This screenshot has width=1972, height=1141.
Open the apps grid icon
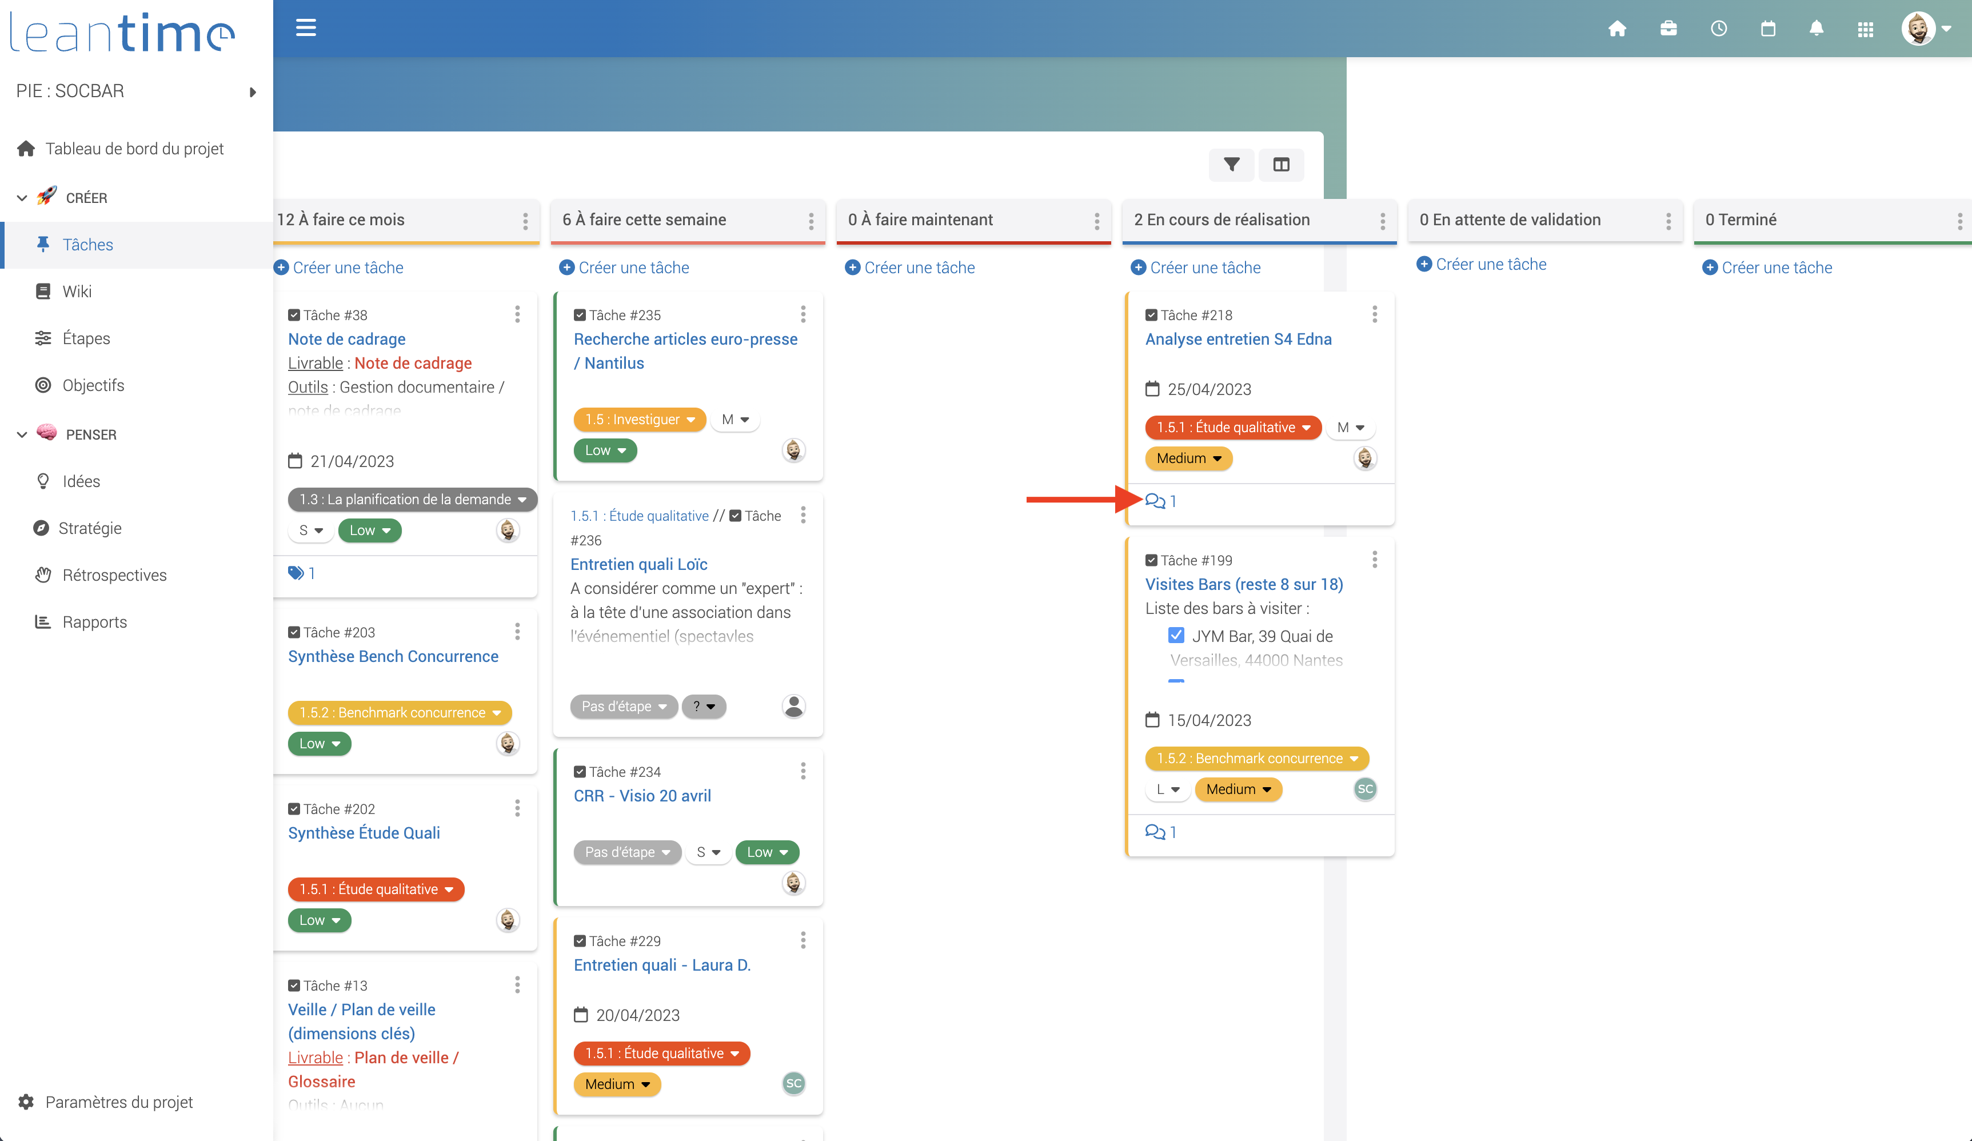(x=1866, y=28)
